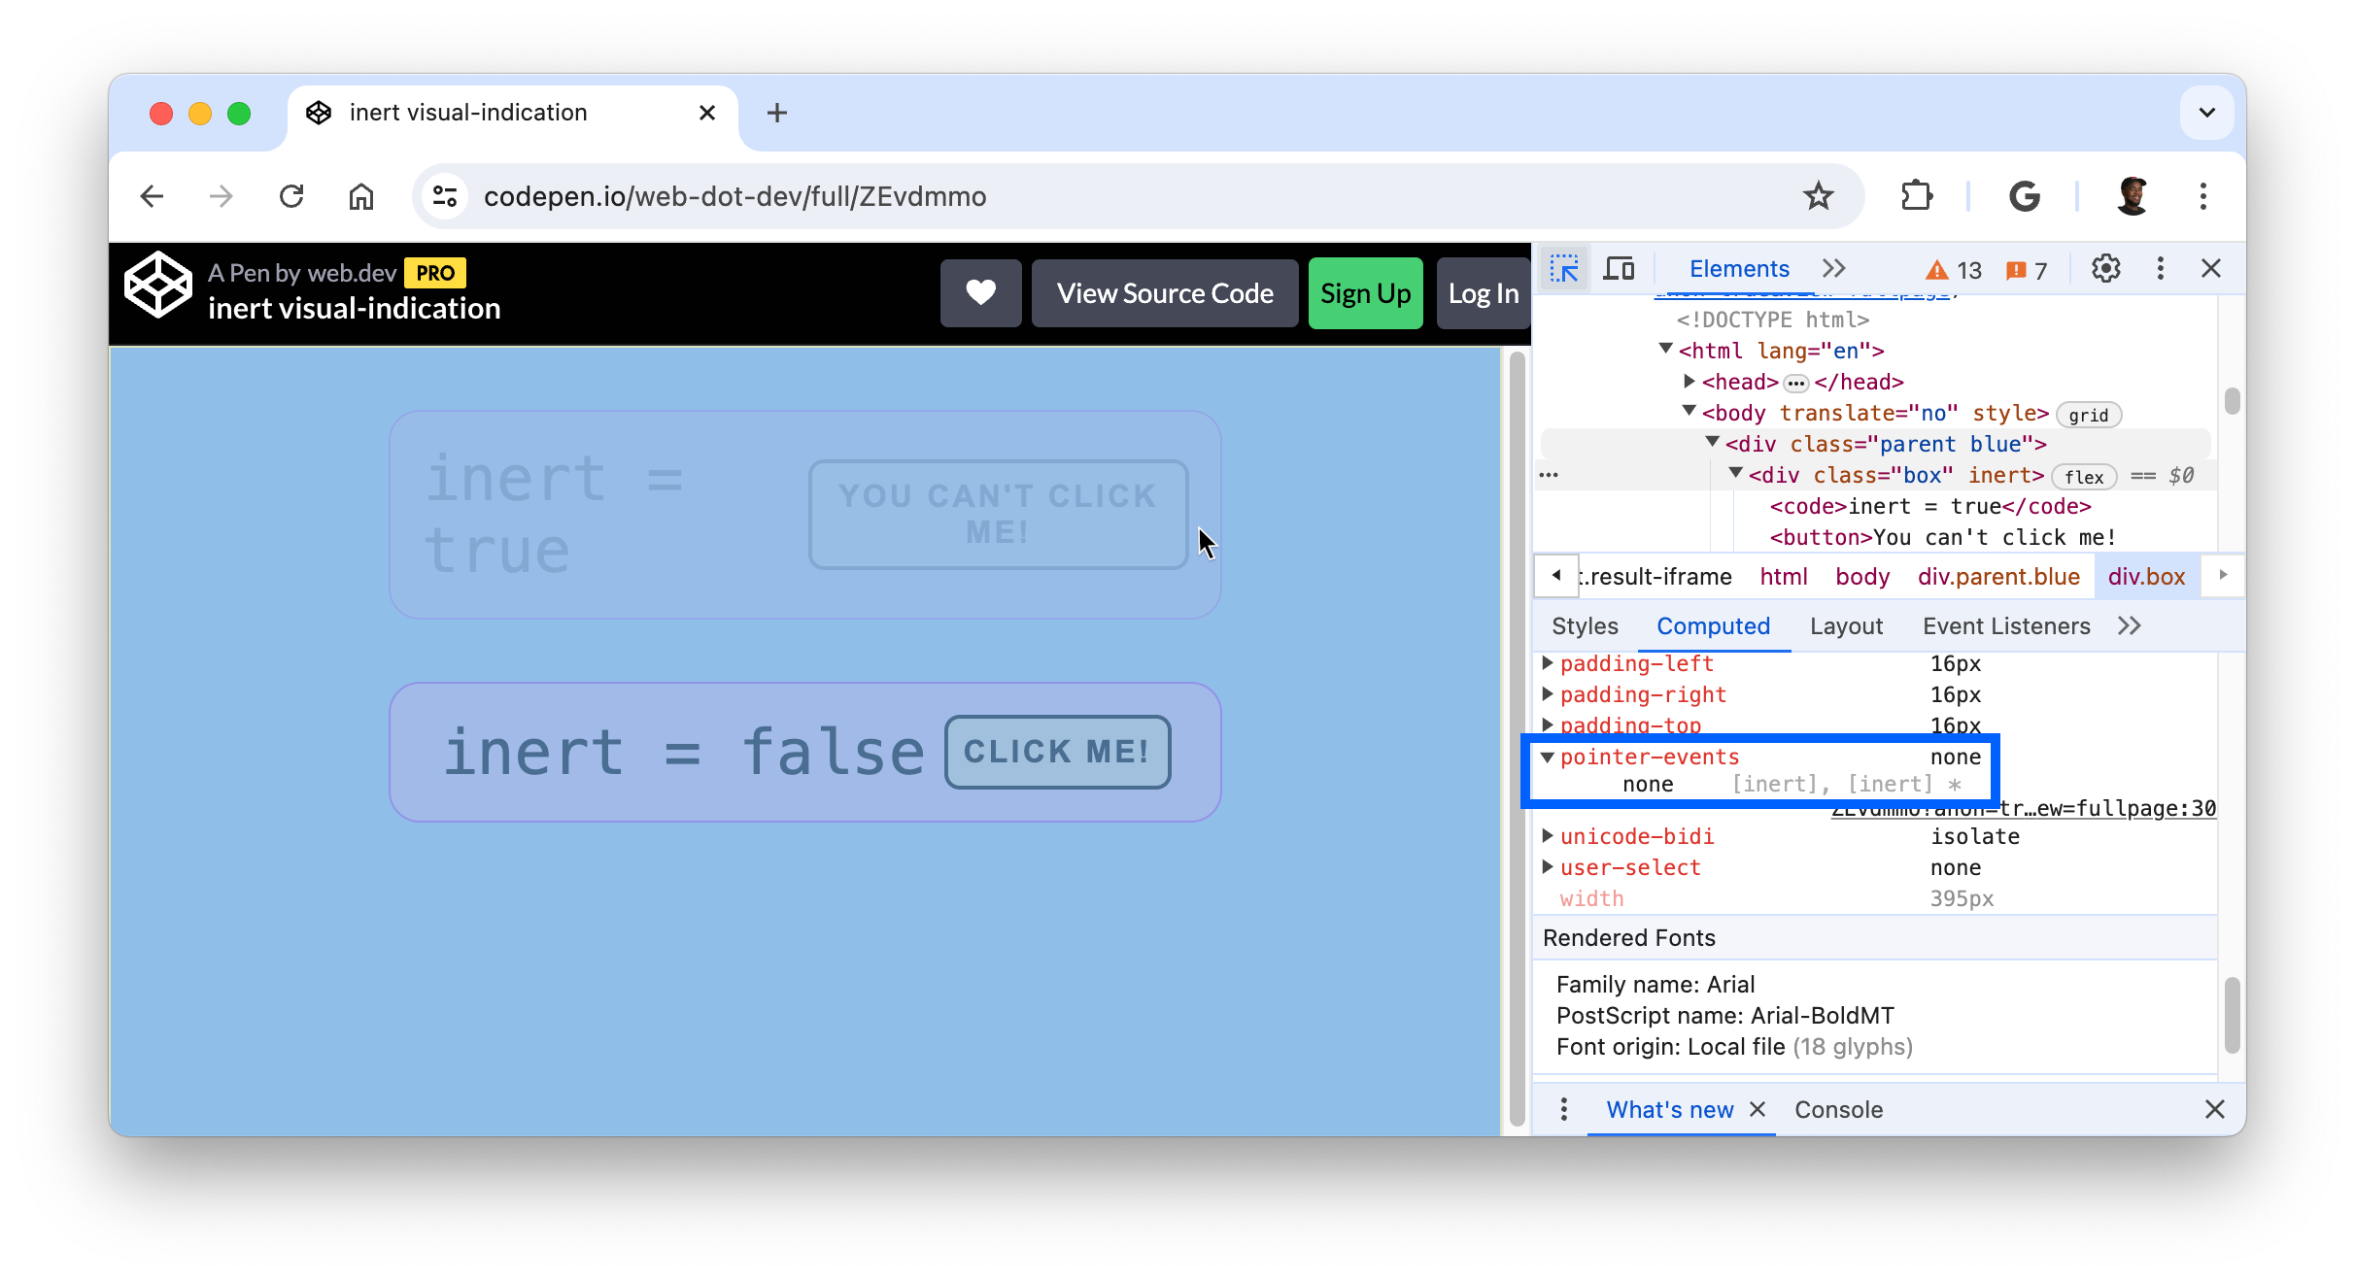Toggle the warning count badge
The height and width of the screenshot is (1280, 2355).
click(1952, 266)
